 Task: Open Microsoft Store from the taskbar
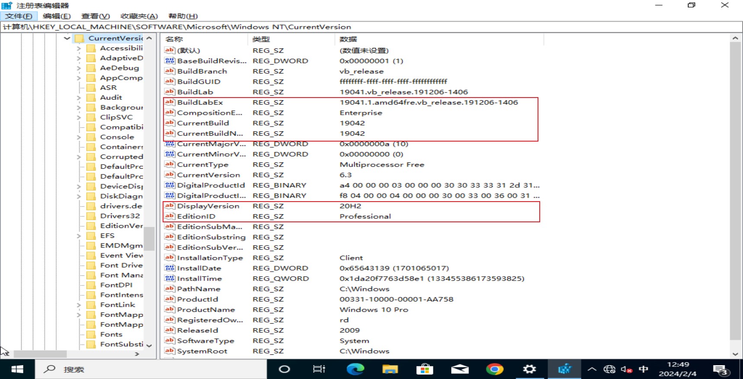[425, 369]
